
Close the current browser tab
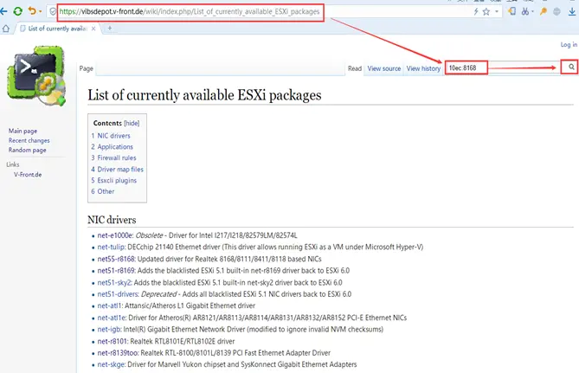click(x=93, y=29)
